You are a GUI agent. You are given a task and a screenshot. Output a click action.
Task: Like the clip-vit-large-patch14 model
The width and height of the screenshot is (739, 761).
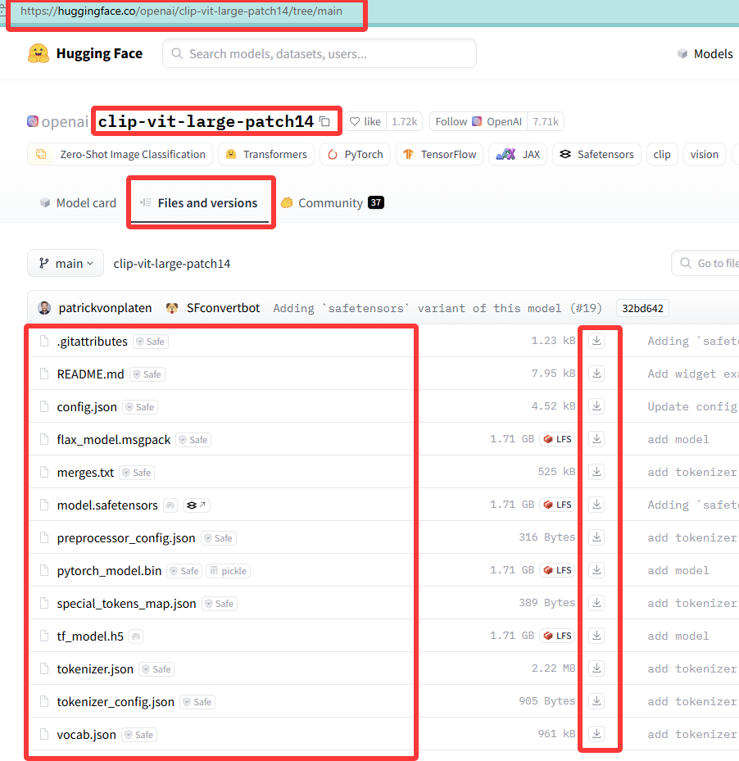(365, 121)
